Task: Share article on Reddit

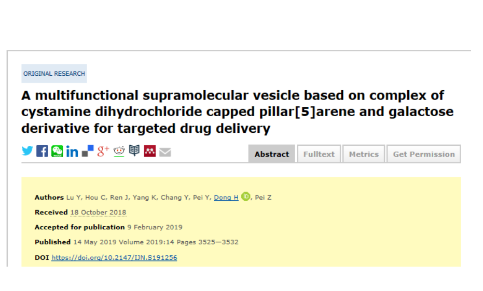Action: [119, 151]
